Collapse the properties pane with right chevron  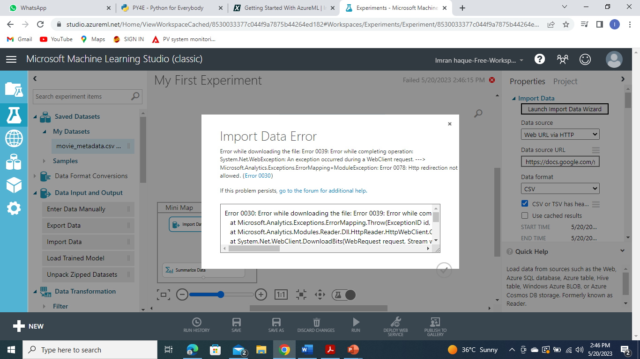coord(623,79)
